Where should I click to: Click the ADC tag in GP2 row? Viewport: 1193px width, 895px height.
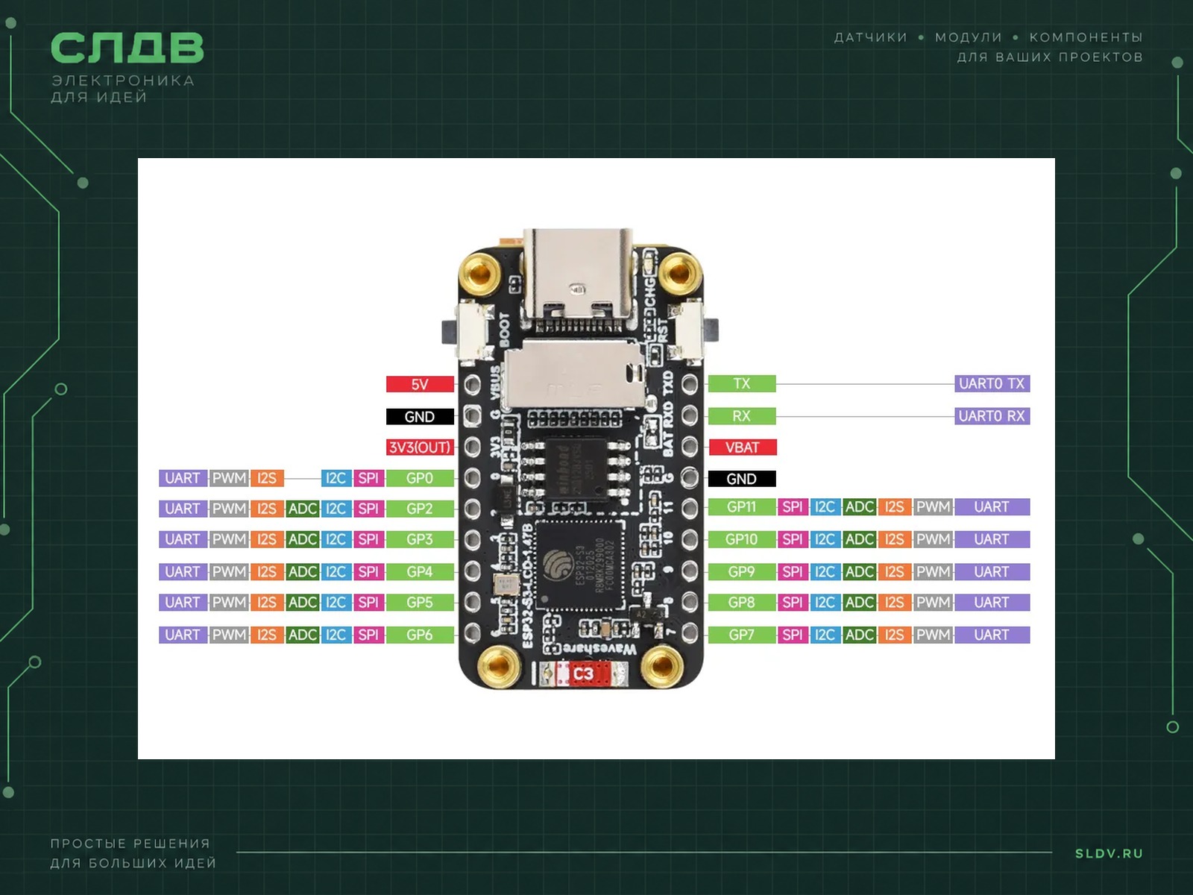(303, 509)
